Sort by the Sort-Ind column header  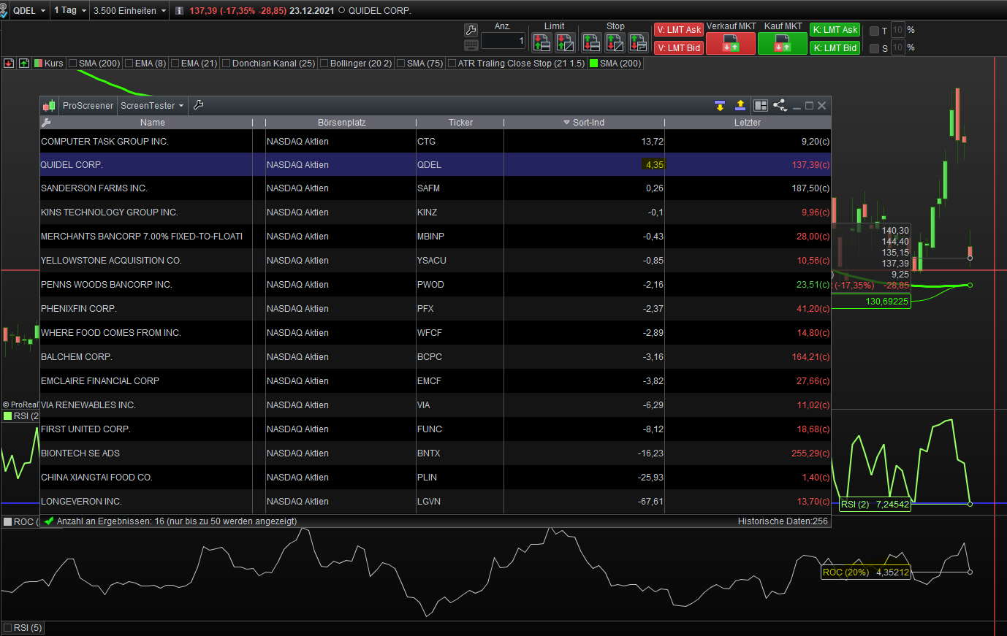click(588, 123)
